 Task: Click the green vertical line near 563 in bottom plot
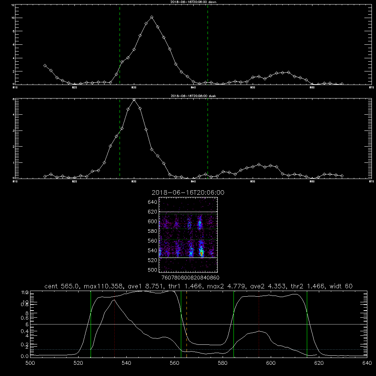(181, 324)
